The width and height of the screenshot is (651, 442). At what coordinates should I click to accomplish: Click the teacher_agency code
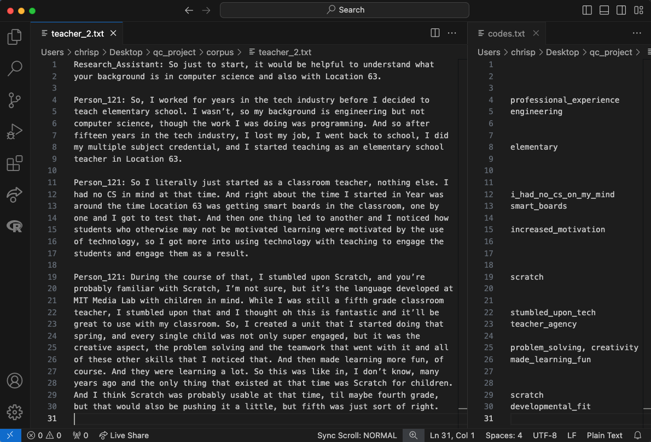[x=543, y=324]
